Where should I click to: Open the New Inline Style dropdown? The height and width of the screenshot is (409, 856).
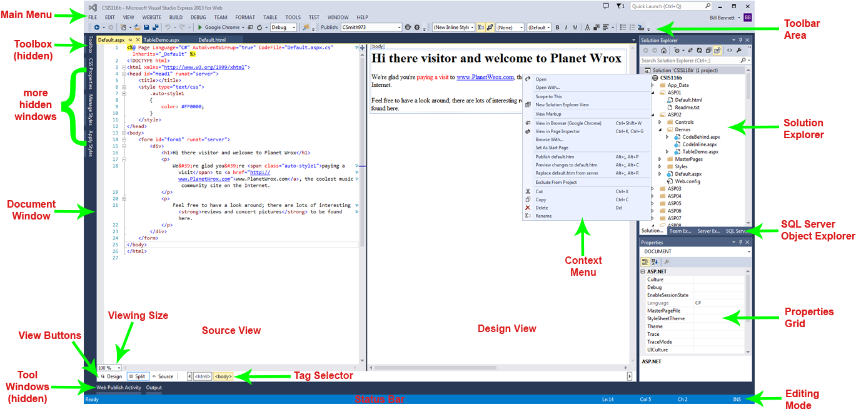(x=453, y=28)
